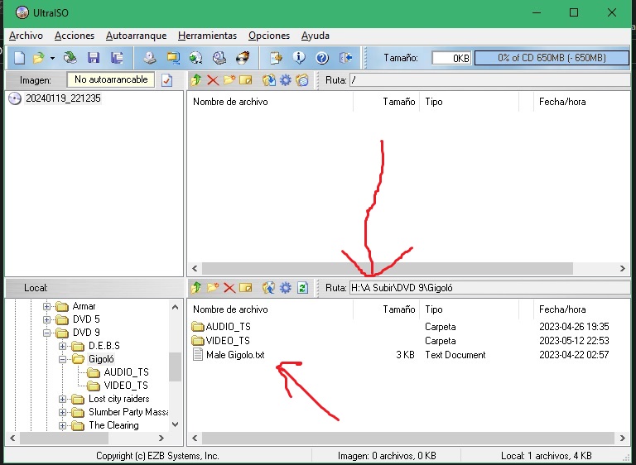Click the rename icon in image pane toolbar
The width and height of the screenshot is (636, 465).
click(x=245, y=80)
